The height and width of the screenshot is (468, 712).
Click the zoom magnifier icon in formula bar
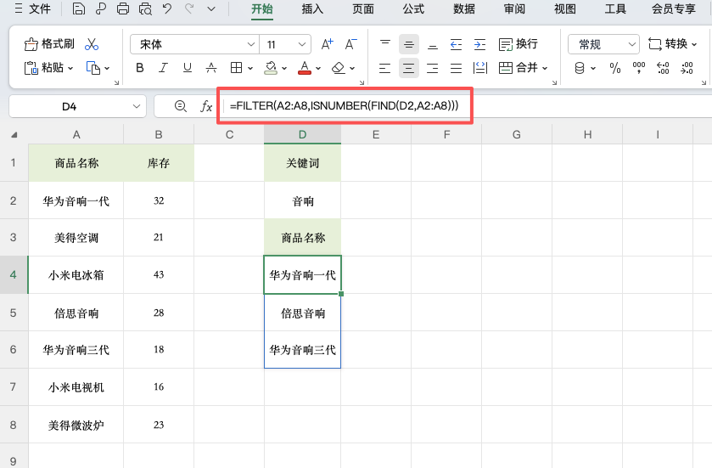[181, 106]
